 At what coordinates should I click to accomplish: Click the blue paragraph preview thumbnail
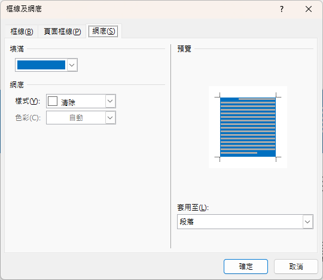[x=248, y=127]
